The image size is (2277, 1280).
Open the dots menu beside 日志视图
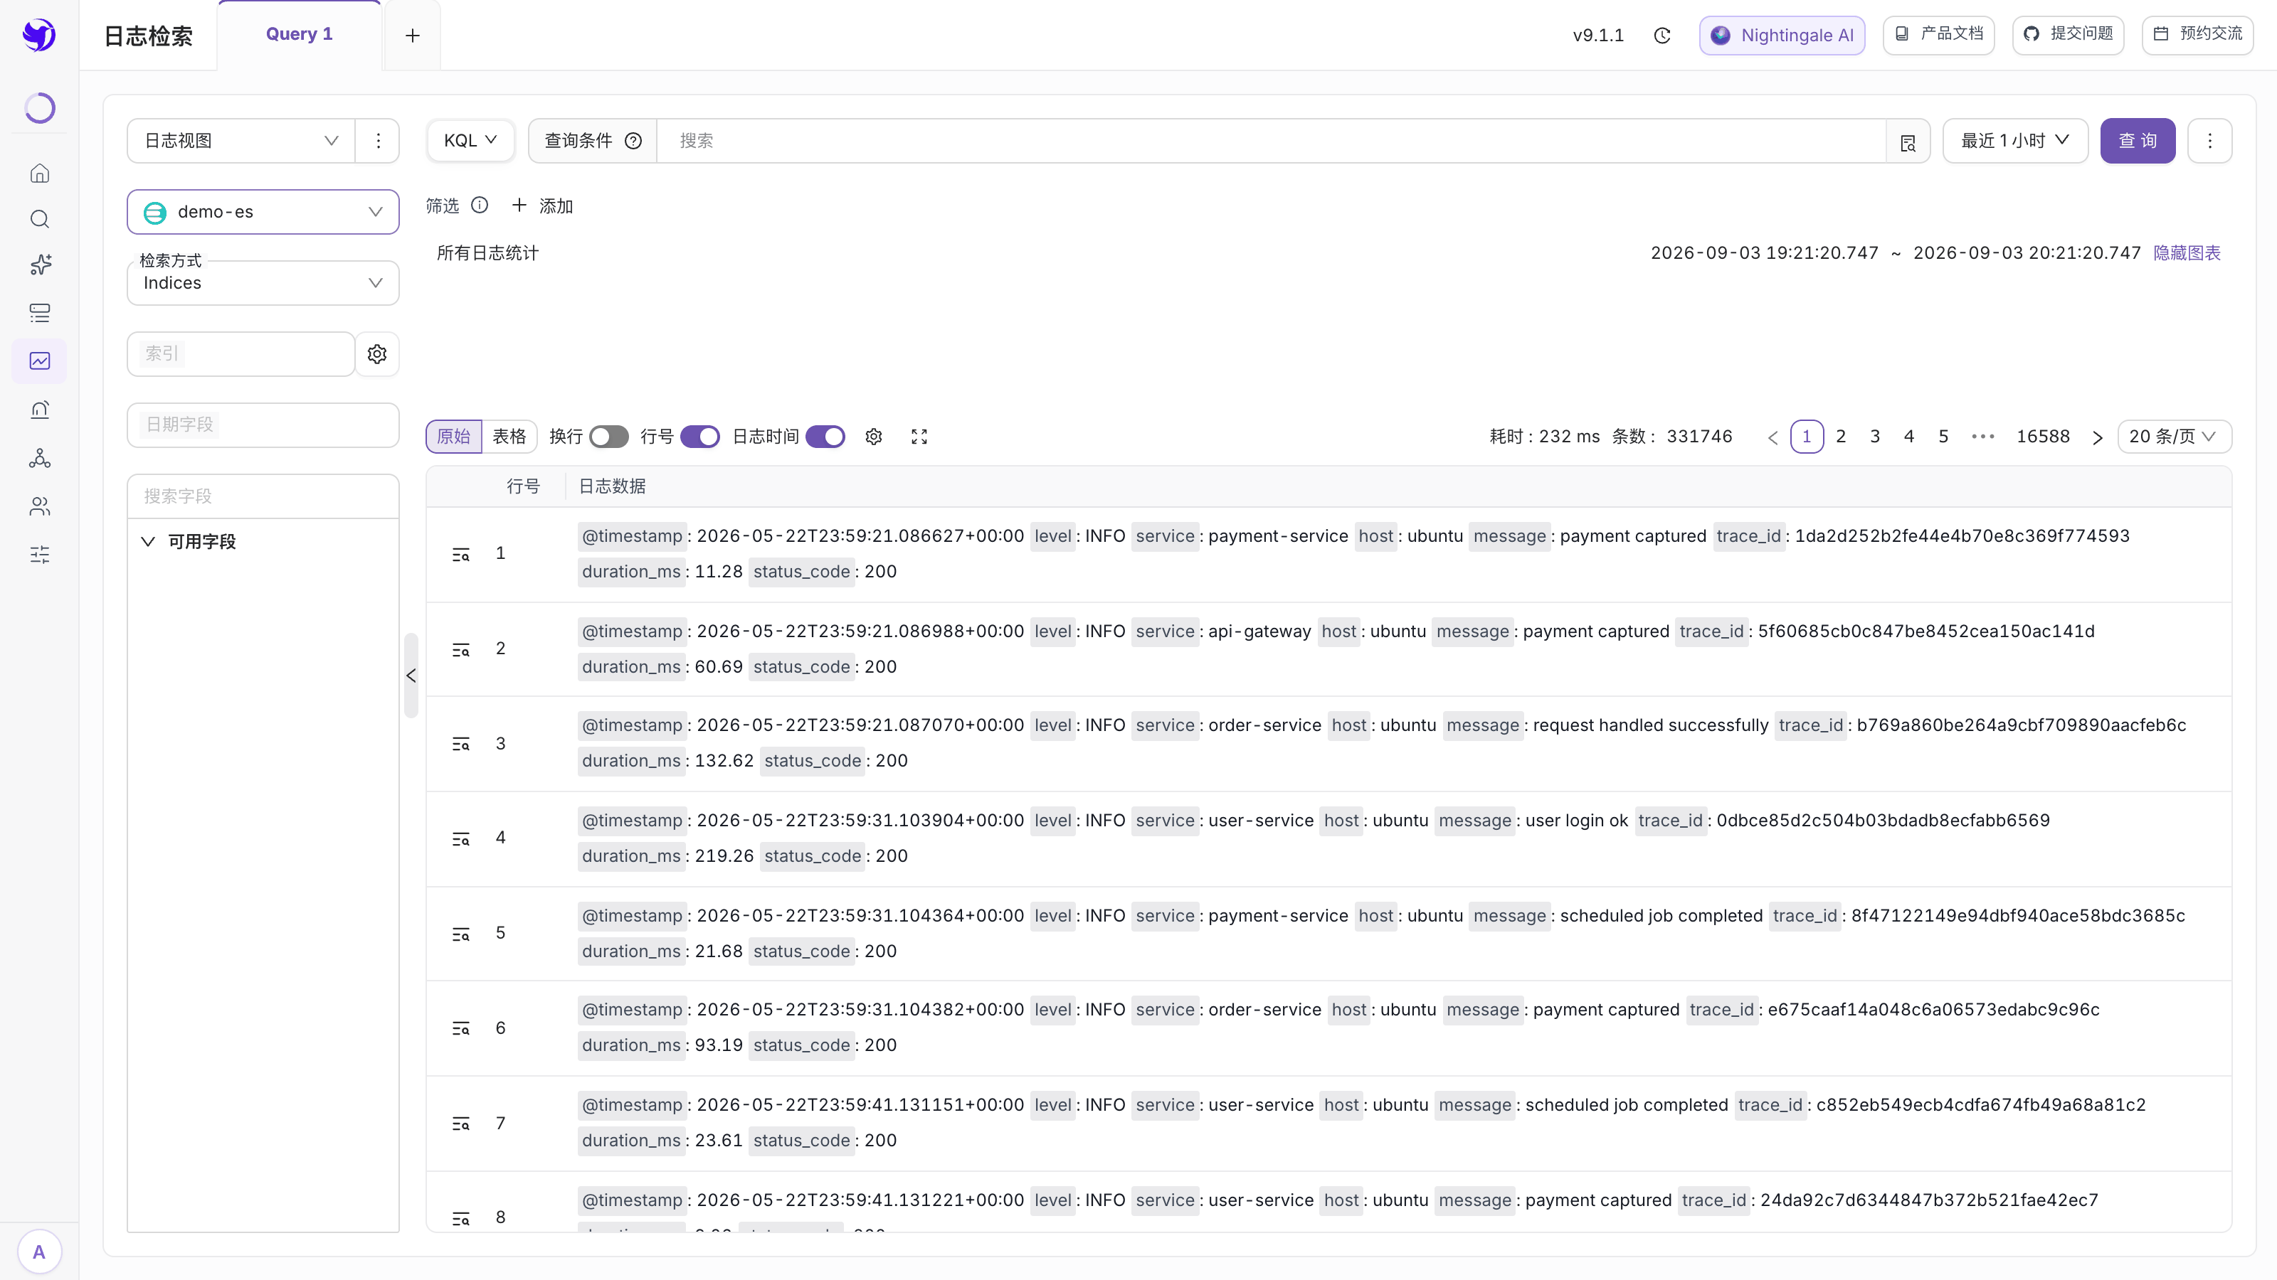coord(379,141)
